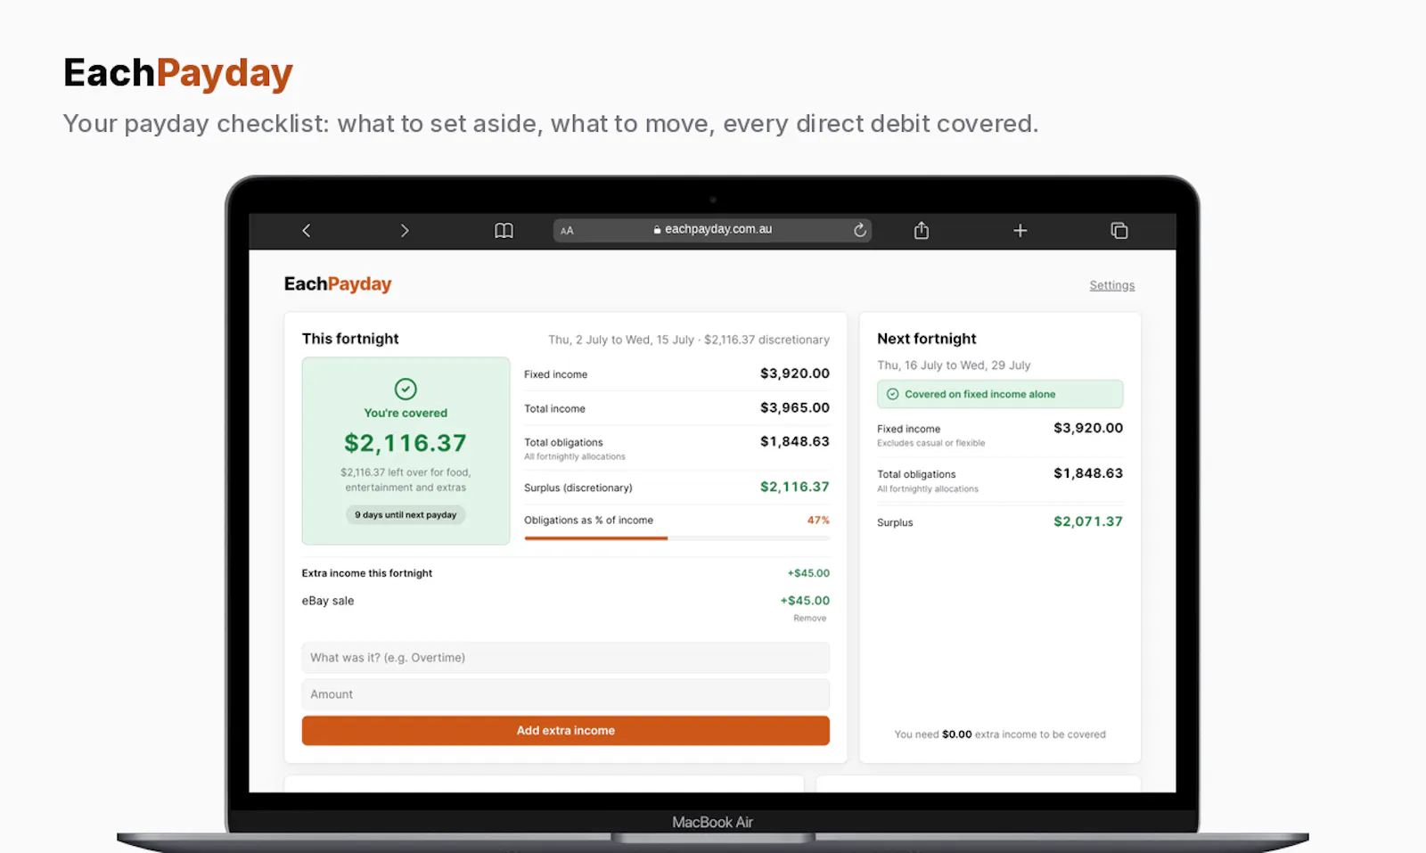Image resolution: width=1426 pixels, height=853 pixels.
Task: Open the bookmarks book icon
Action: 504,231
